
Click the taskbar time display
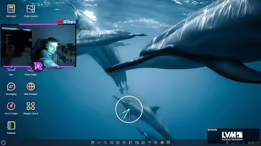(254, 142)
